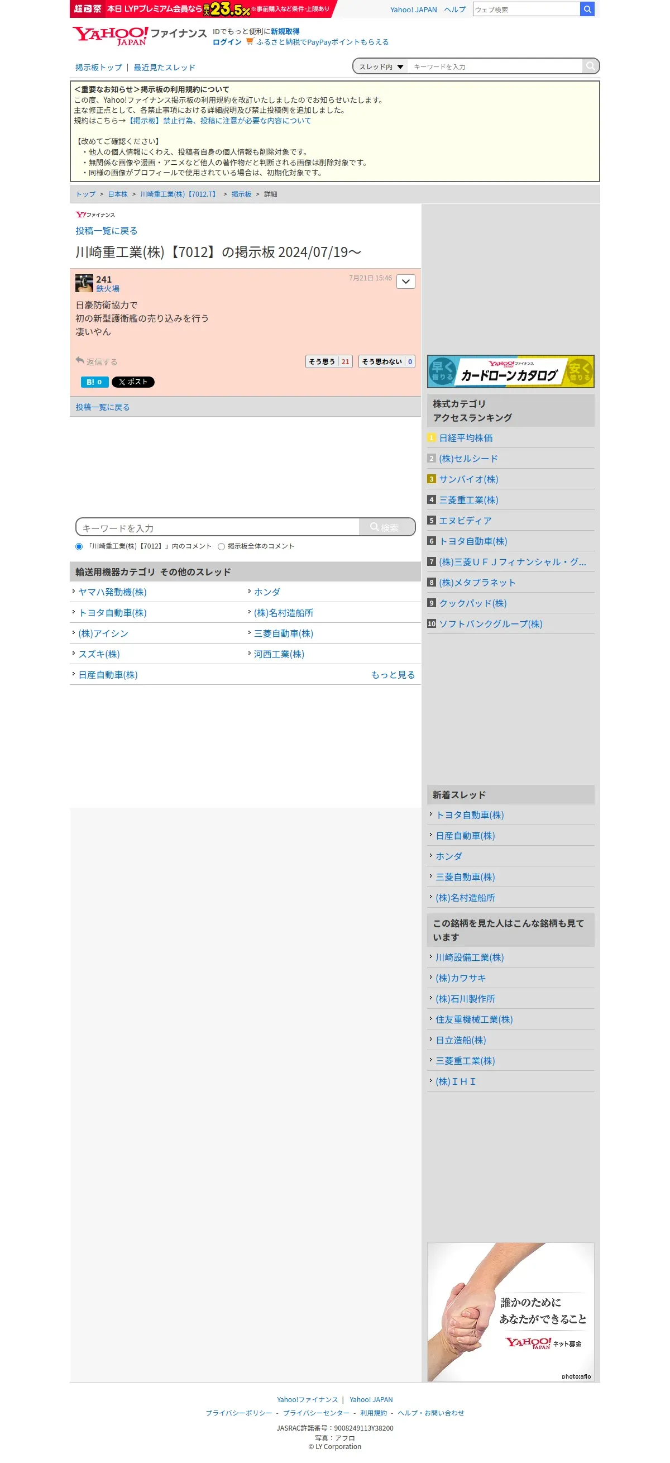
Task: Click the thread search magnifier icon
Action: [590, 66]
